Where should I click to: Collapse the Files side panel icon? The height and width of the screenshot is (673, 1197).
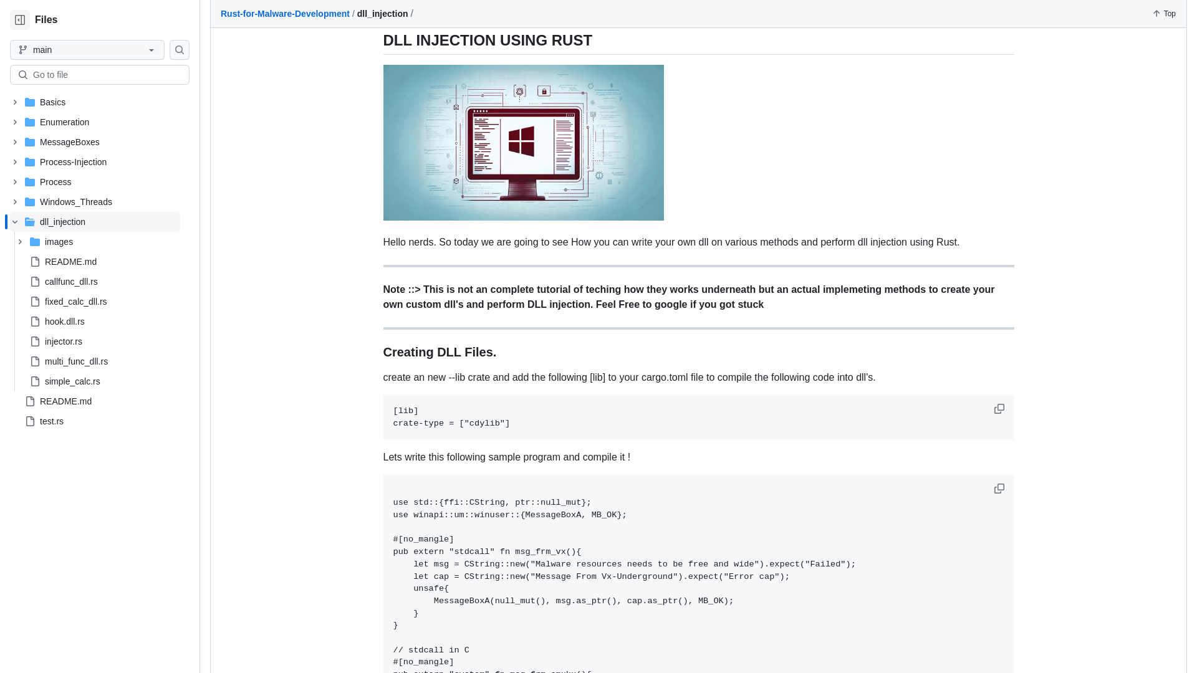click(x=20, y=20)
